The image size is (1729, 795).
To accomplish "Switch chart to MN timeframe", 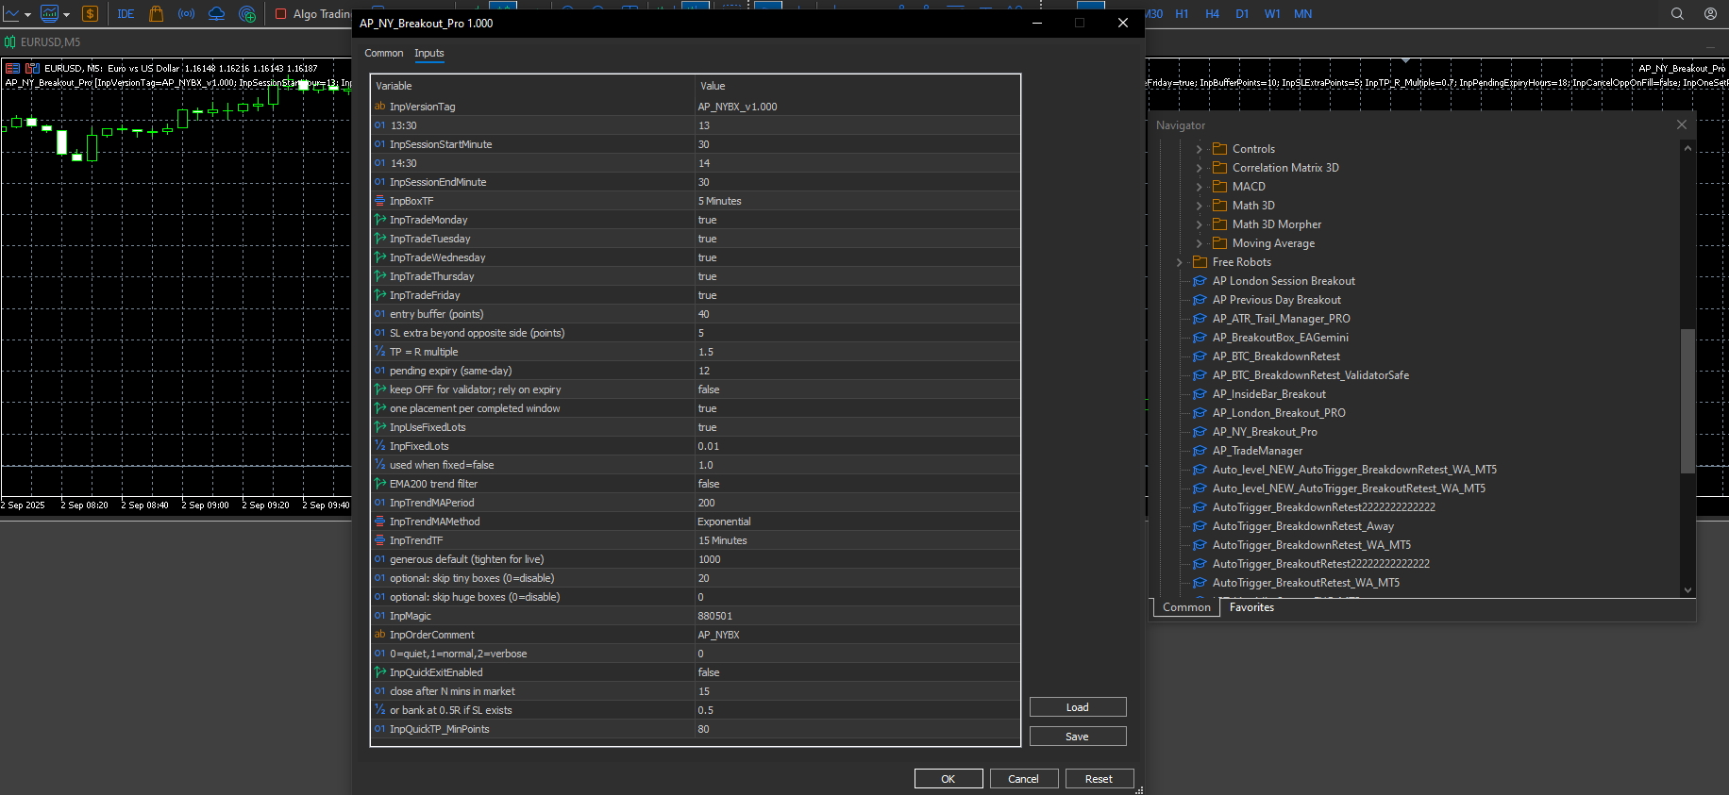I will [1302, 14].
